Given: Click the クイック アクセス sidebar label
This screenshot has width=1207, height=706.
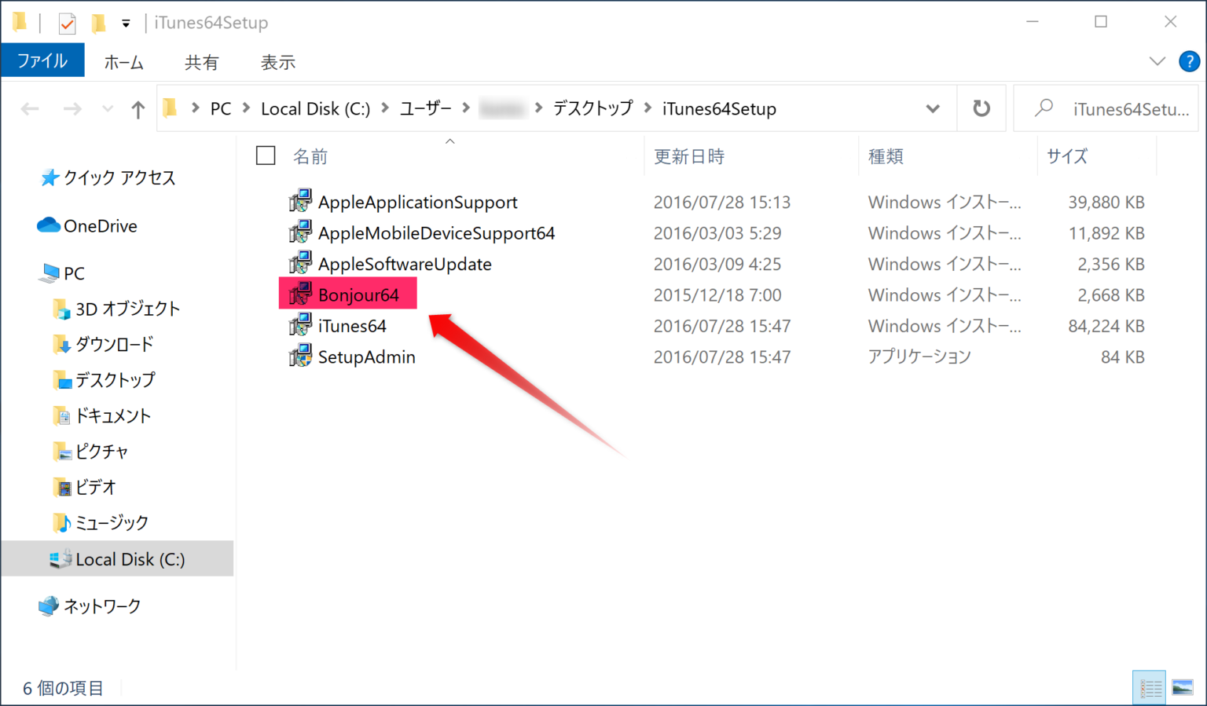Looking at the screenshot, I should pos(119,178).
